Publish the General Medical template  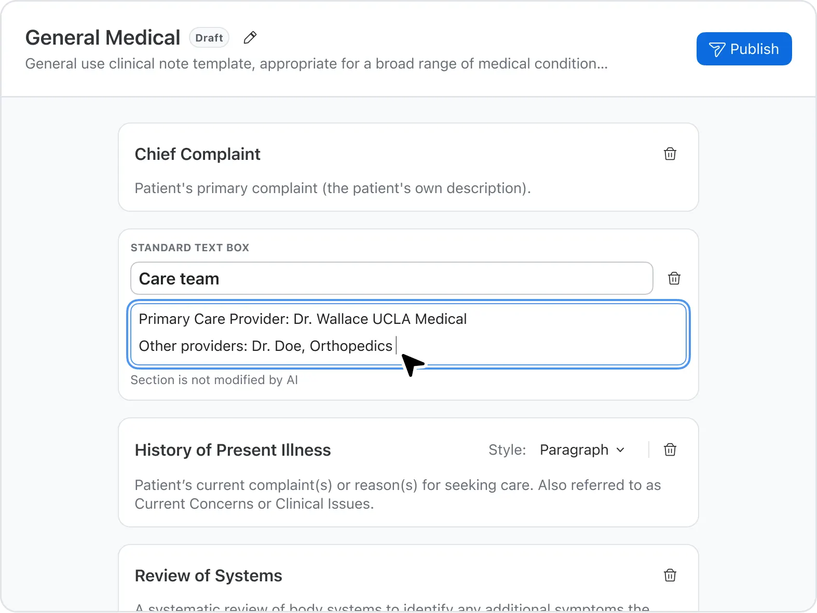[x=744, y=49]
